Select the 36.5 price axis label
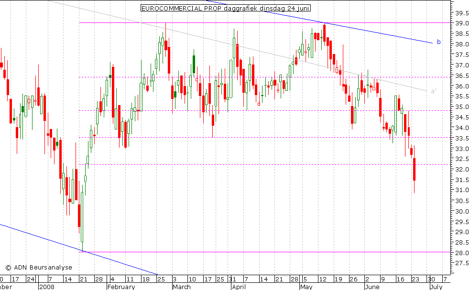 point(462,76)
